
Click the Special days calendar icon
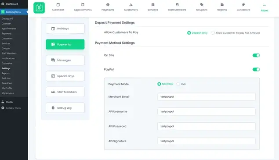pos(53,76)
